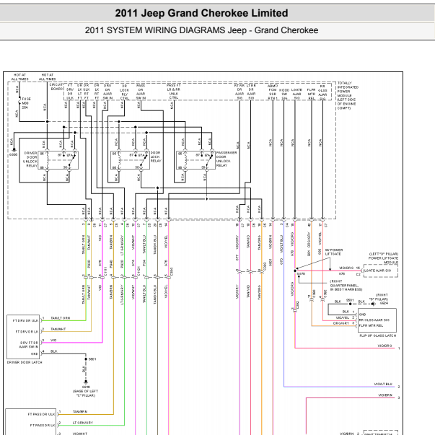Click the "TAN/BRN" label at passenger pin 1
The image size is (435, 435).
(80, 412)
